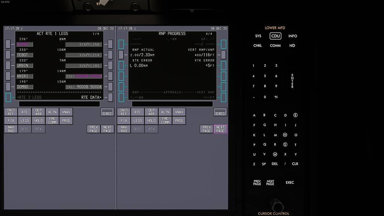384x216 pixels.
Task: Select RTE 2 LEGS on the legs page
Action: (8, 97)
